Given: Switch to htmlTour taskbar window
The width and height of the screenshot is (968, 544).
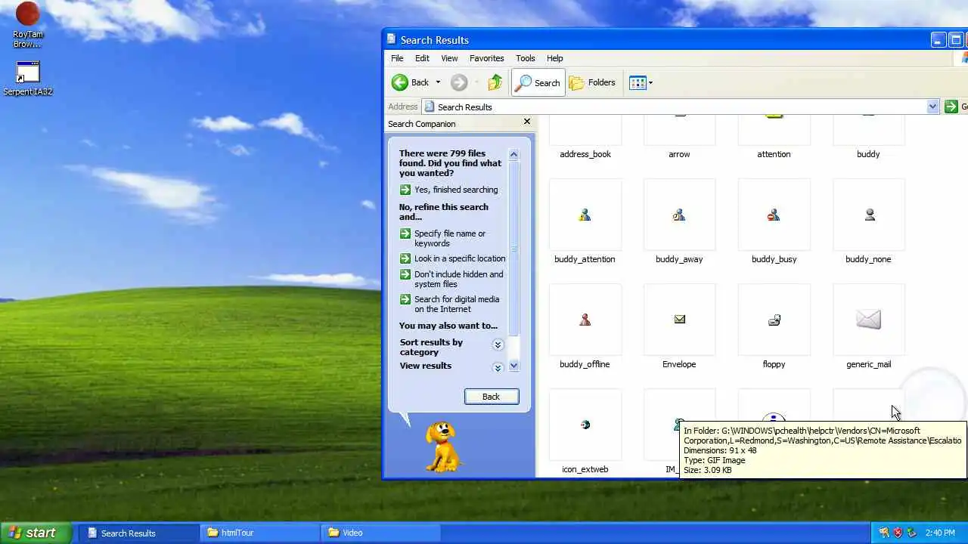Looking at the screenshot, I should pyautogui.click(x=259, y=533).
